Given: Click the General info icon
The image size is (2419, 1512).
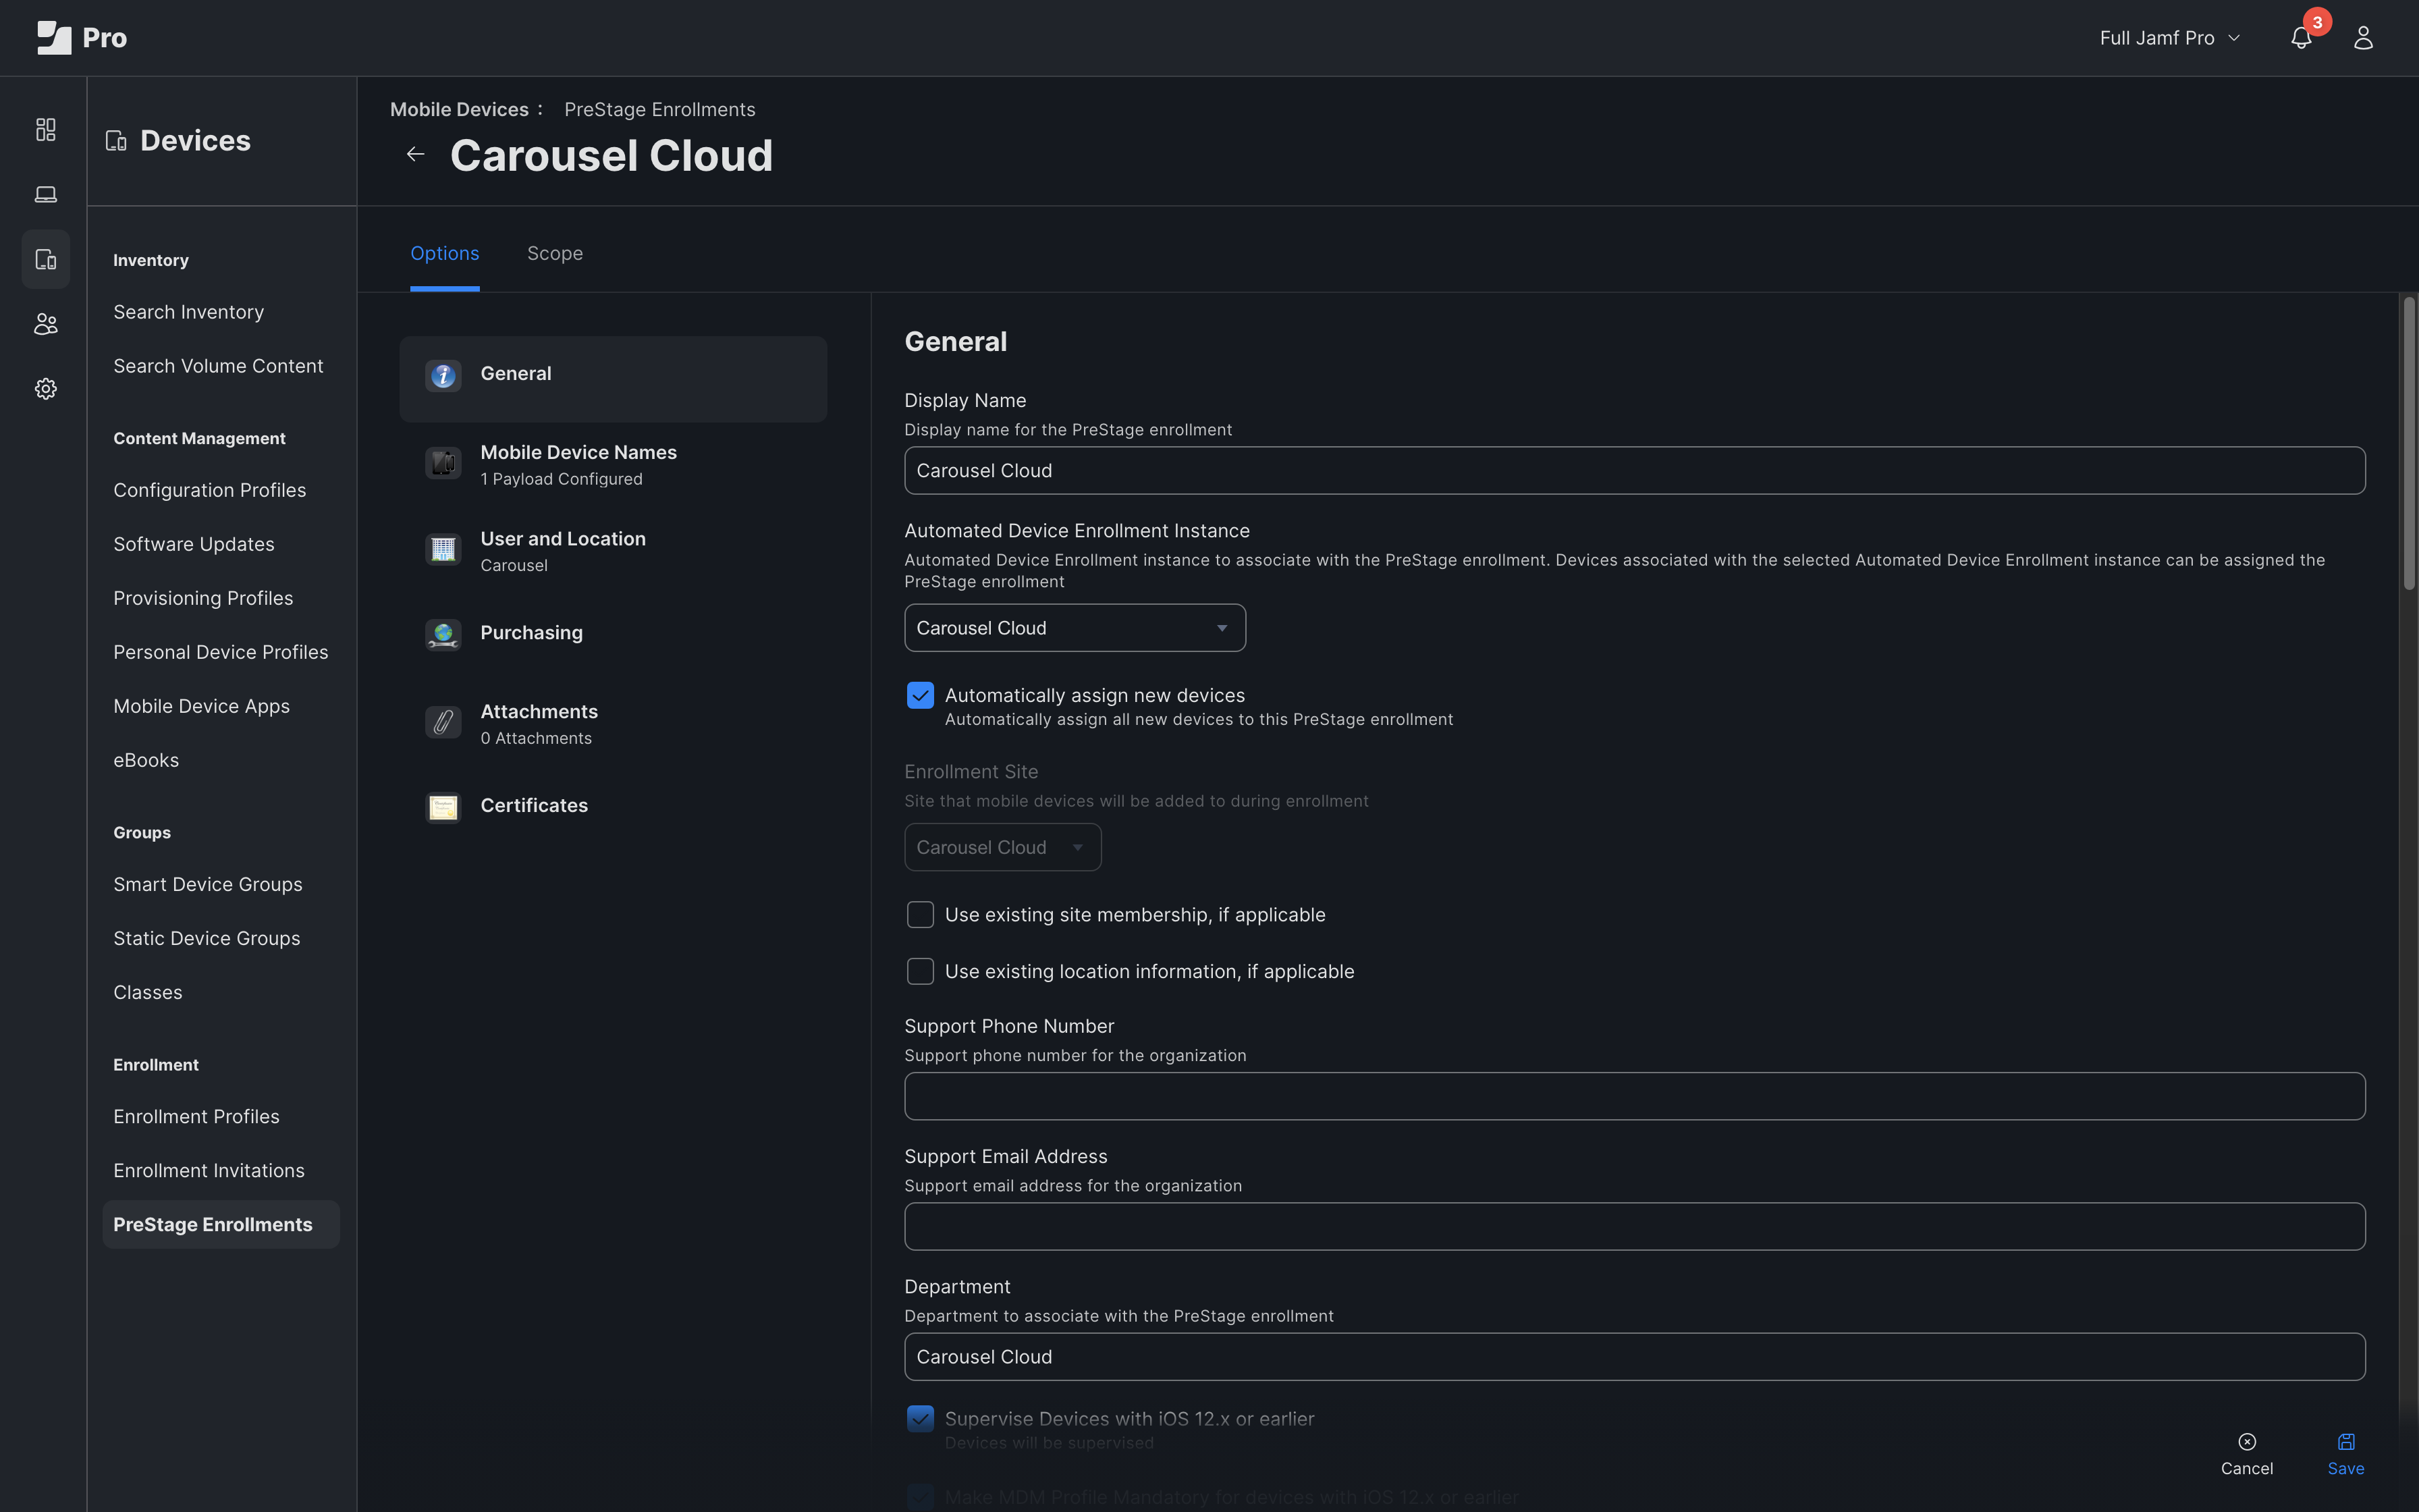Looking at the screenshot, I should 443,375.
